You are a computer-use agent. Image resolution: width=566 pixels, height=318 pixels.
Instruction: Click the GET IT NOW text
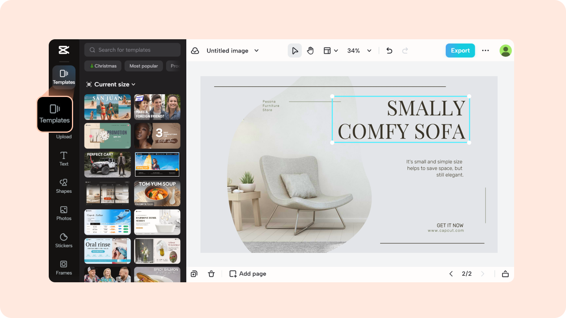[450, 225]
